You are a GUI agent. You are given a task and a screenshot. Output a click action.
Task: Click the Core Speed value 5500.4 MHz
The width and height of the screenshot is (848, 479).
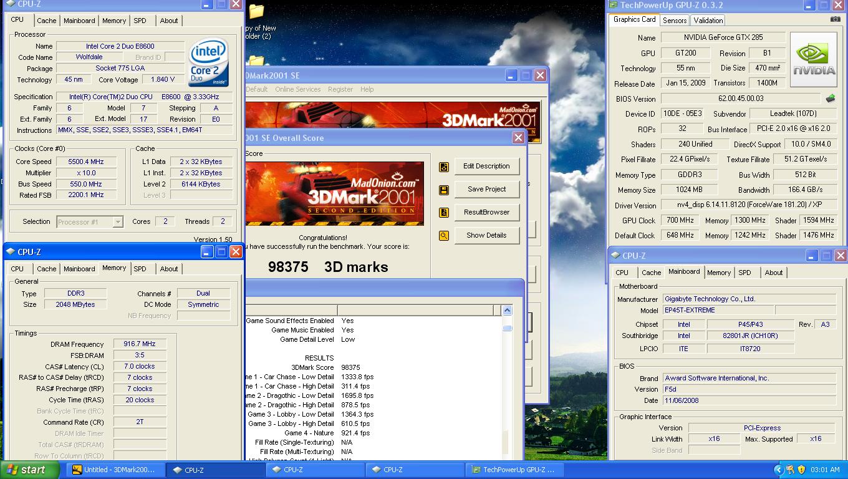(86, 162)
